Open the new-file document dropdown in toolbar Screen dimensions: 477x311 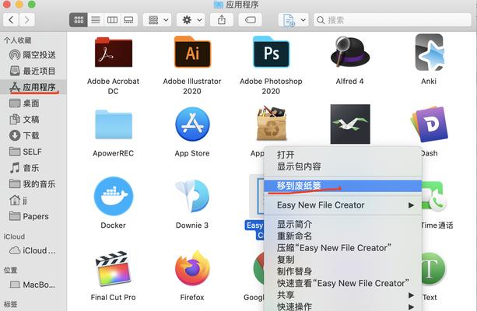pos(293,20)
